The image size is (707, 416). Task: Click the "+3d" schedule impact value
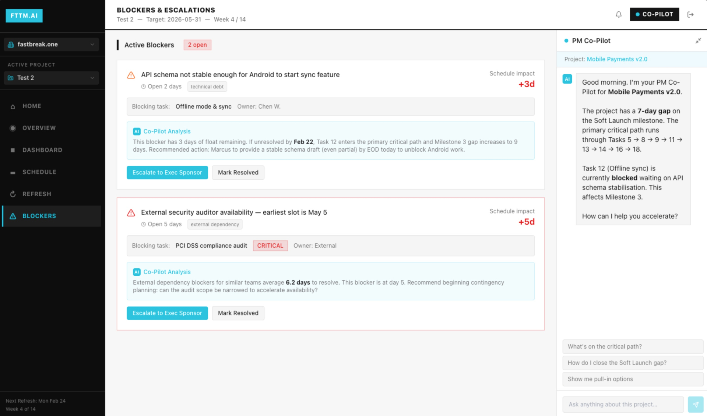527,84
